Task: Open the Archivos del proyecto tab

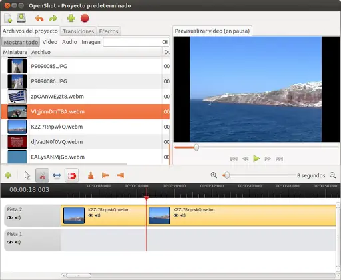Action: point(30,31)
